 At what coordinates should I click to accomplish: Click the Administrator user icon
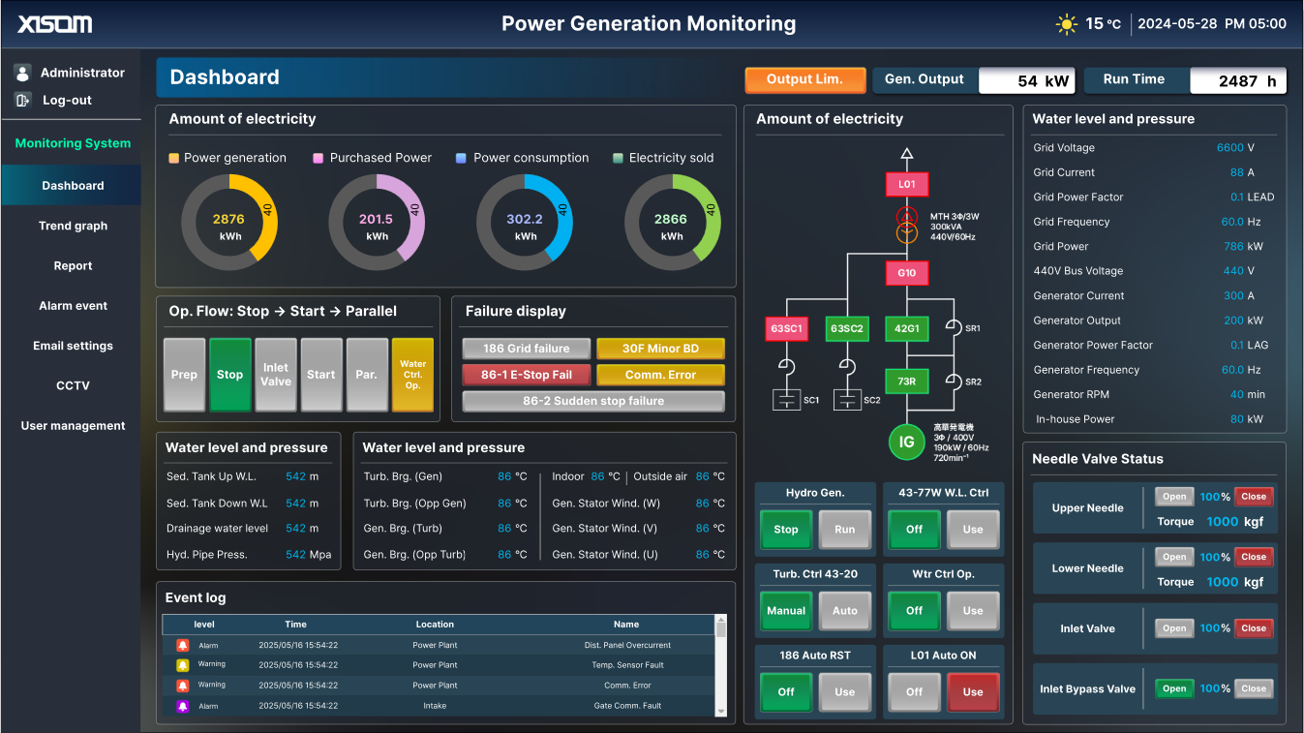click(21, 73)
